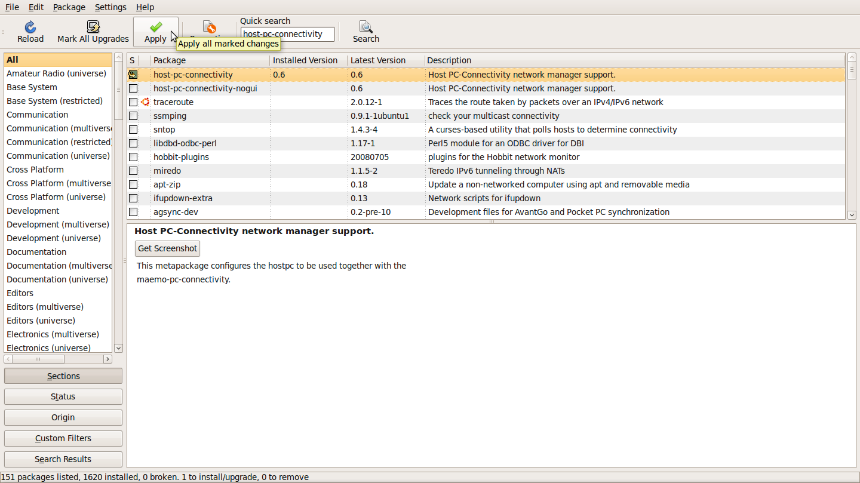
Task: Mark checkbox for traceroute package
Action: (x=133, y=102)
